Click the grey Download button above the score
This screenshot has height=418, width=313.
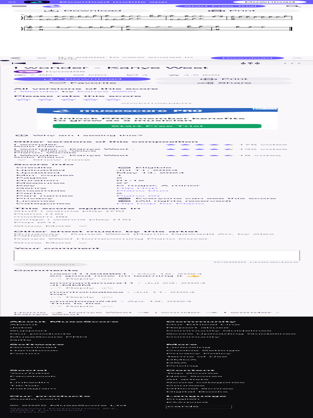[82, 11]
